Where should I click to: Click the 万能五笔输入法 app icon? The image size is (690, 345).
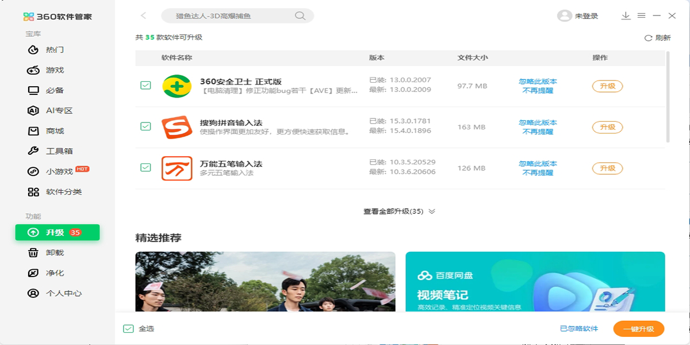[x=177, y=168]
